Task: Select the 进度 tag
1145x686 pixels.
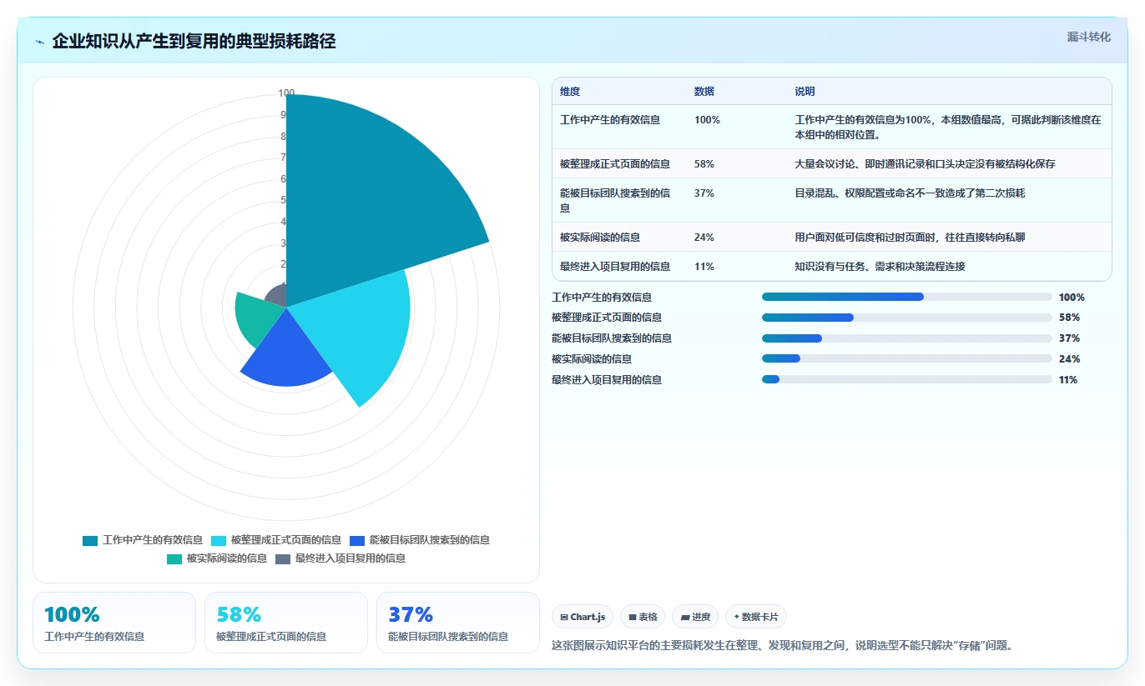Action: coord(695,617)
